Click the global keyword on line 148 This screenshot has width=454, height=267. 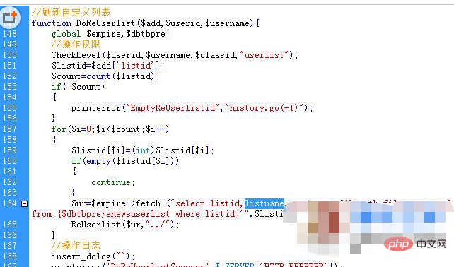[x=66, y=34]
